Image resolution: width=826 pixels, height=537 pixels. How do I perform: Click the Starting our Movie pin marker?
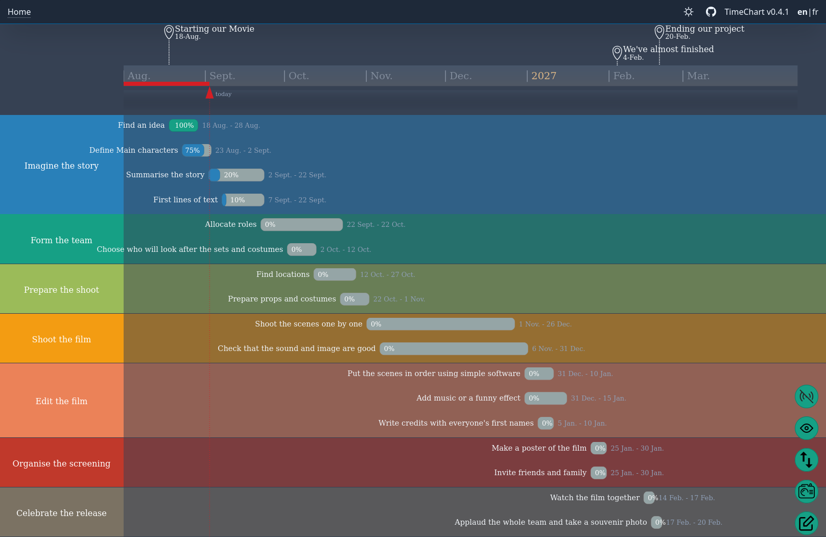click(169, 32)
